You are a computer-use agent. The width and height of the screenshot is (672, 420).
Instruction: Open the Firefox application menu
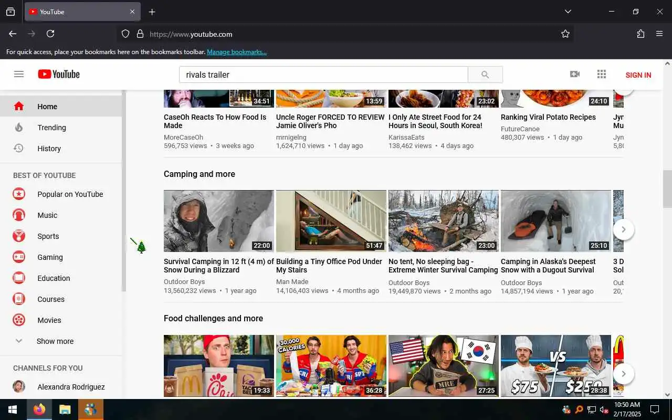tap(659, 34)
